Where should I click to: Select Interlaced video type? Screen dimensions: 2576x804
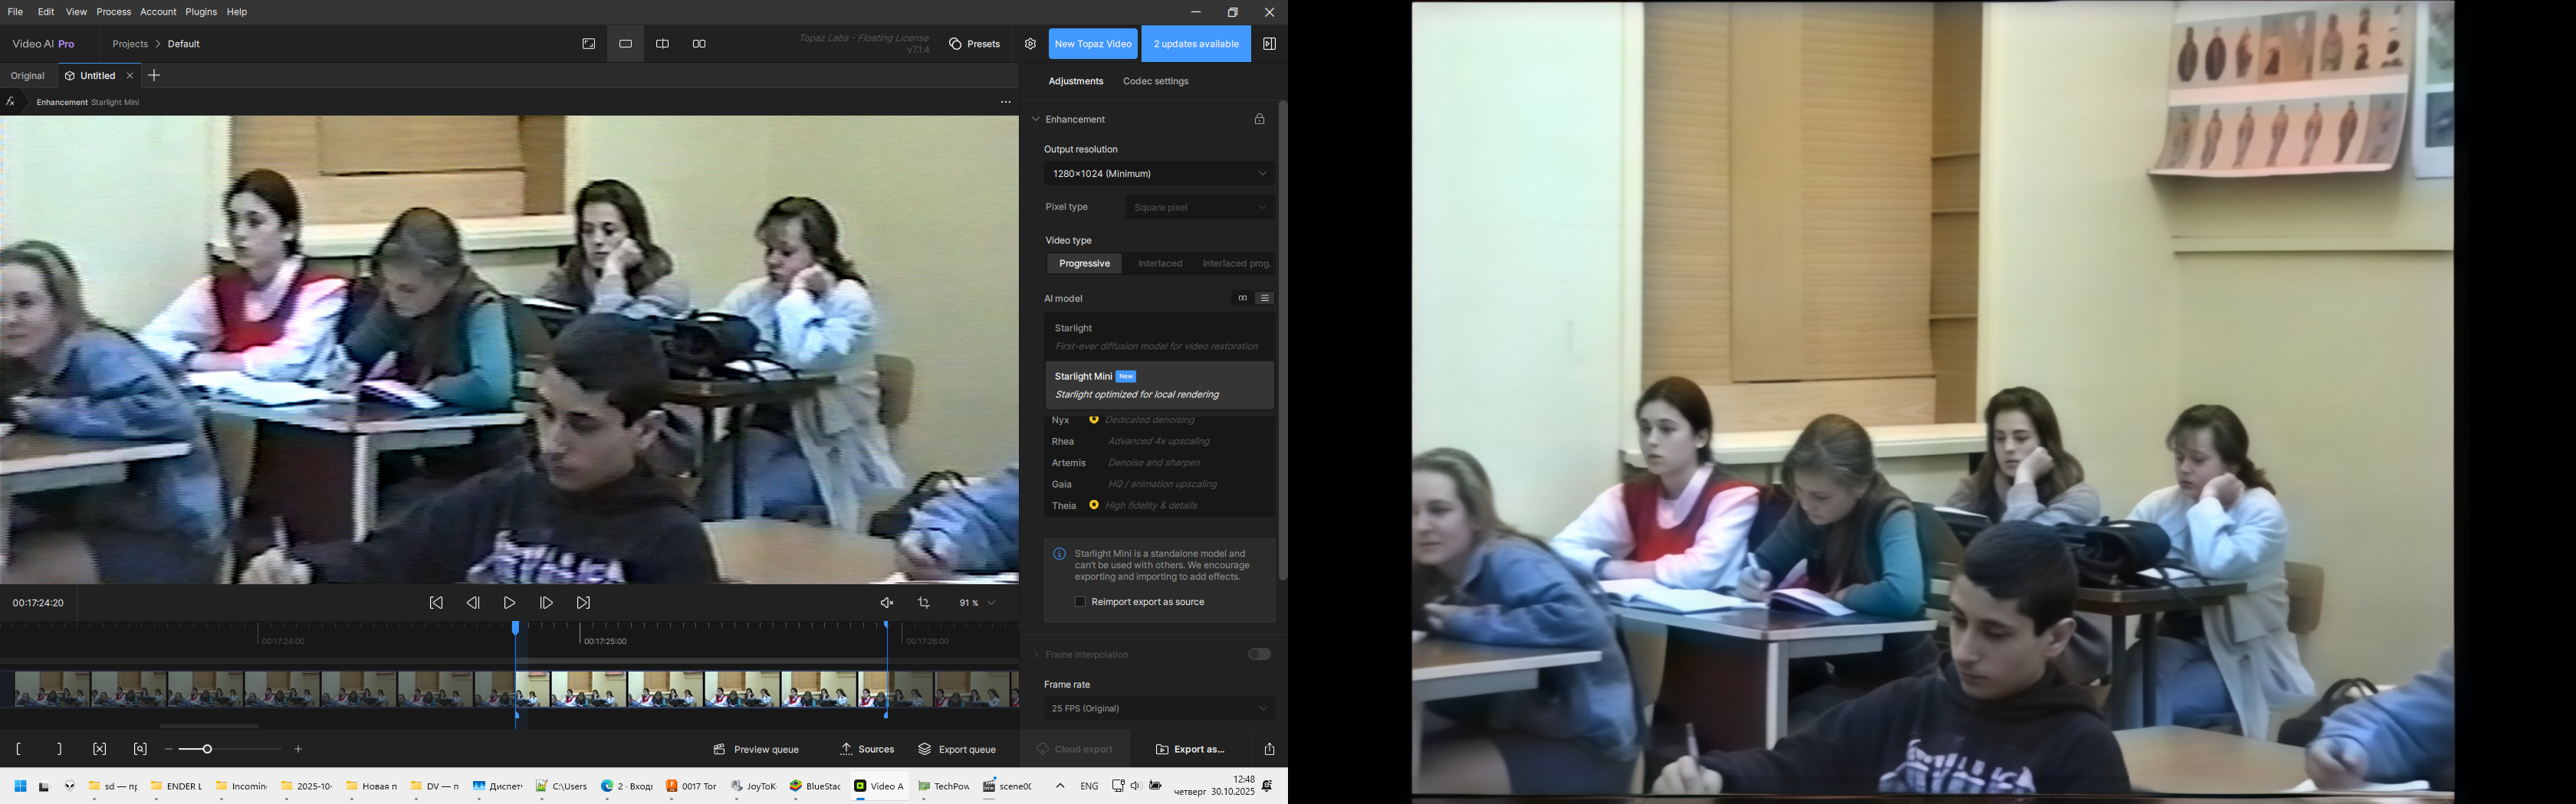point(1160,263)
